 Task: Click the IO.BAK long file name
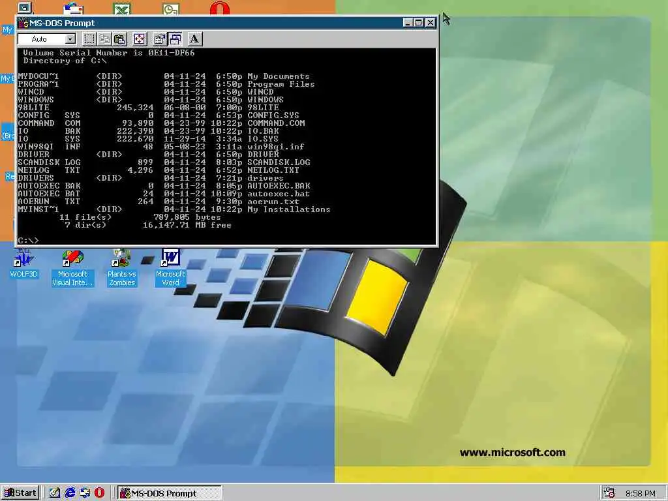264,130
